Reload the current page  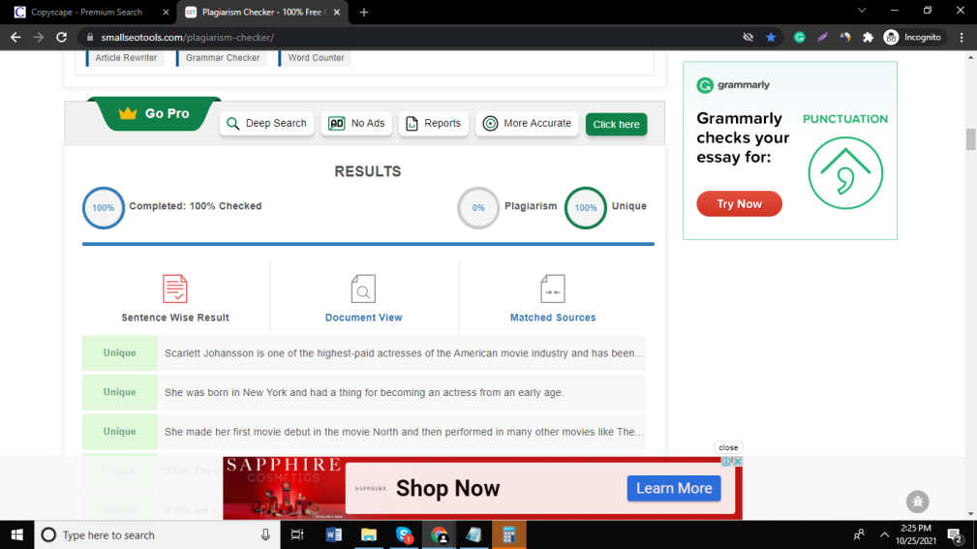pyautogui.click(x=61, y=38)
